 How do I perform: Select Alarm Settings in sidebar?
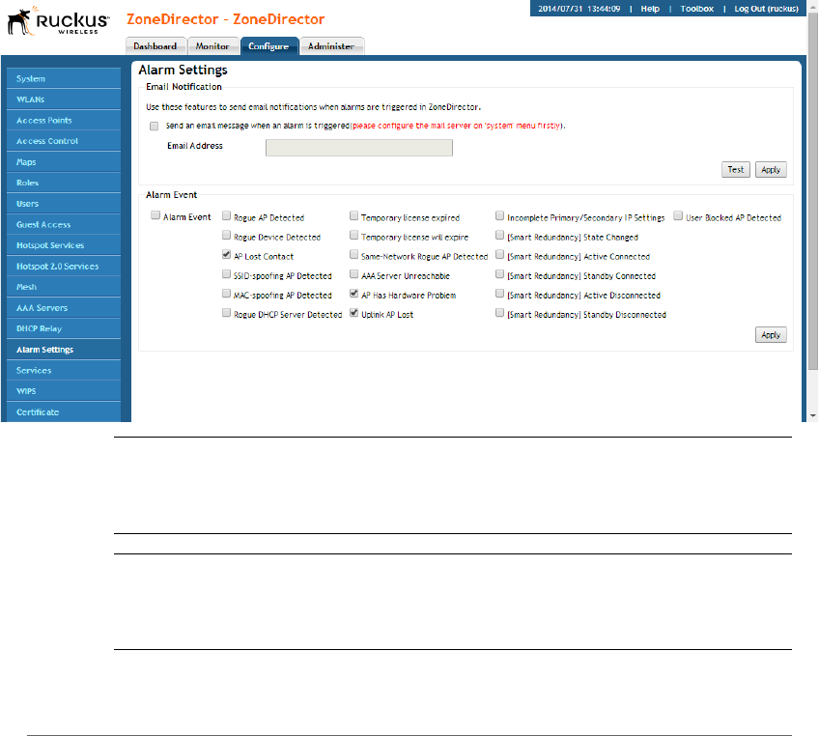tap(64, 350)
